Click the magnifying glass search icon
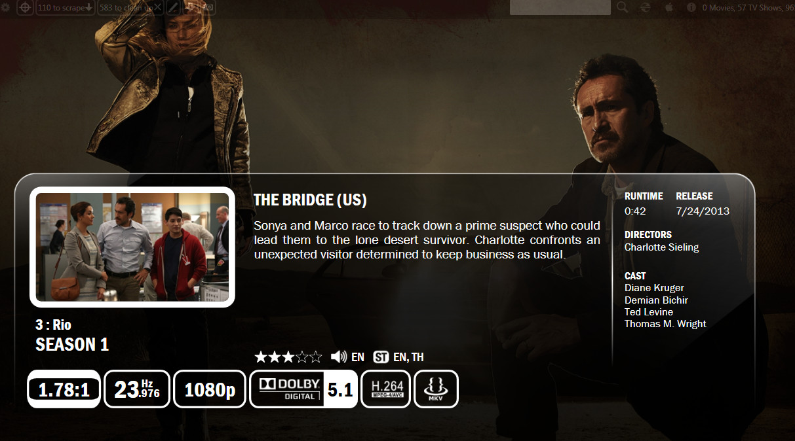 622,7
